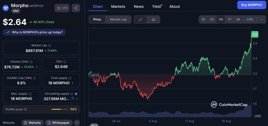Image resolution: width=268 pixels, height=126 pixels.
Task: Switch to line chart view icon
Action: click(140, 20)
